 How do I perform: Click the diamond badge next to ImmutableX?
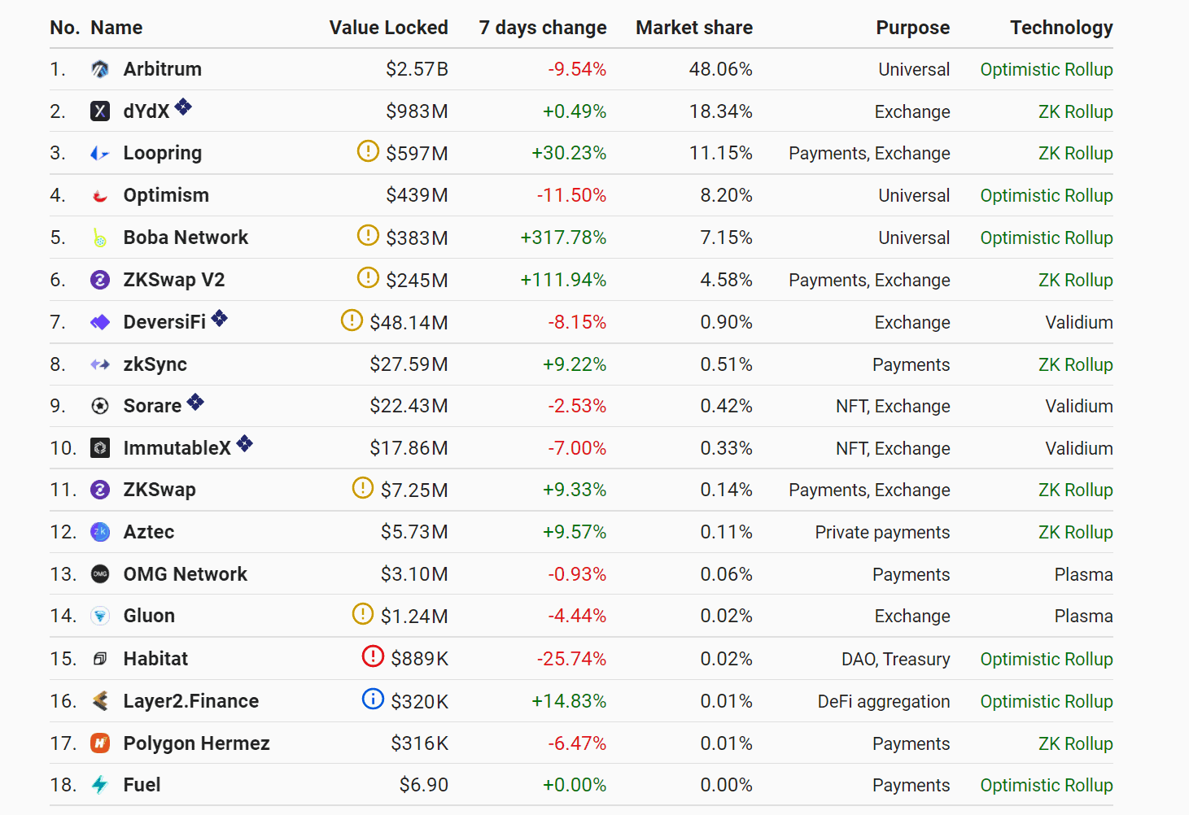tap(245, 444)
